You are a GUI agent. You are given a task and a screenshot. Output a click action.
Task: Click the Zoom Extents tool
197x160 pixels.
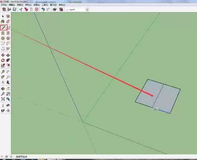3,99
